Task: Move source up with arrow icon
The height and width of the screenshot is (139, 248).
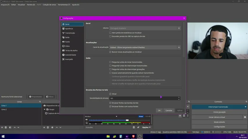Action: click(57, 127)
